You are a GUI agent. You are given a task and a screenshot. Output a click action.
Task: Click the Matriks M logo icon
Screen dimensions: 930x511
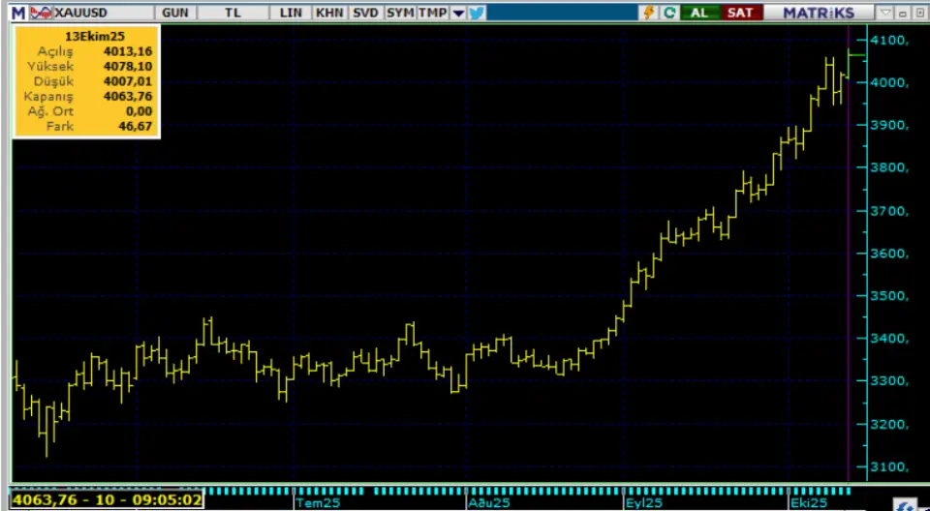18,13
